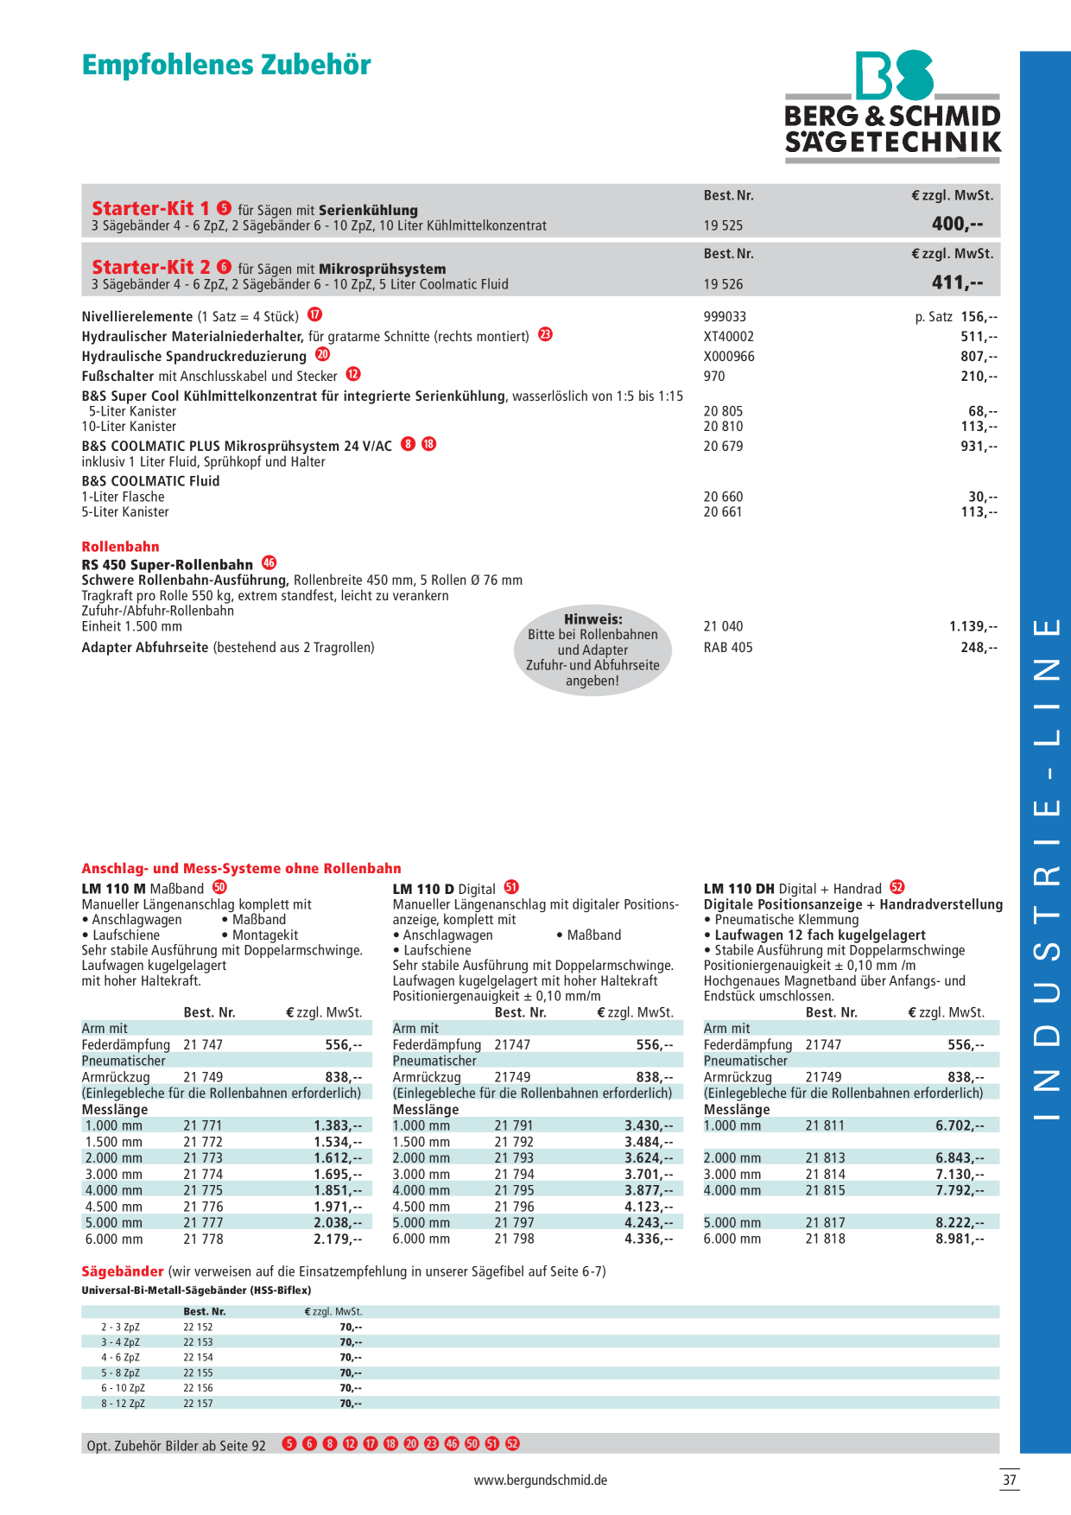Click the red 'Sägebänder' section heading
1071x1515 pixels.
123,1271
